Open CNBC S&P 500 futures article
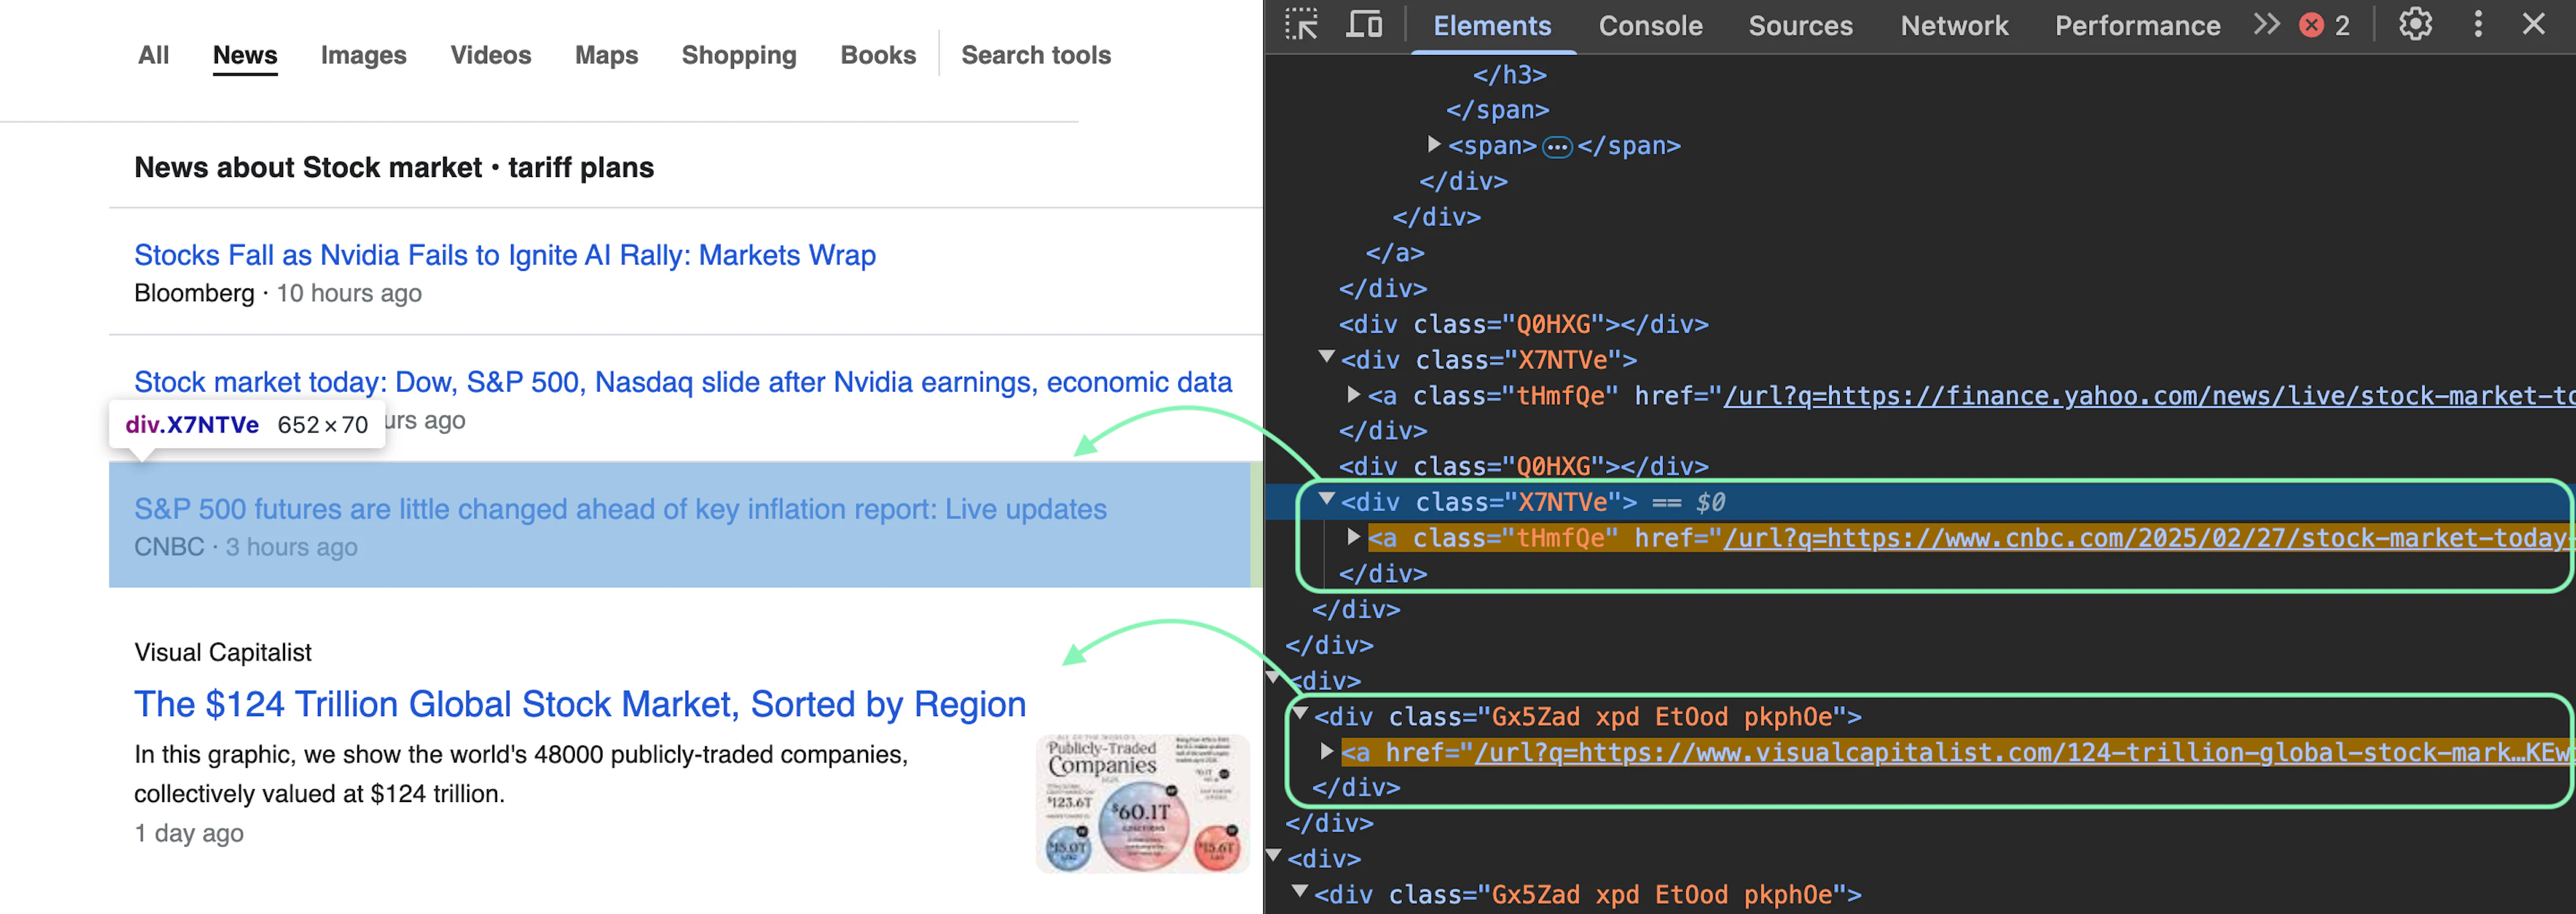Viewport: 2576px width, 914px height. tap(620, 509)
